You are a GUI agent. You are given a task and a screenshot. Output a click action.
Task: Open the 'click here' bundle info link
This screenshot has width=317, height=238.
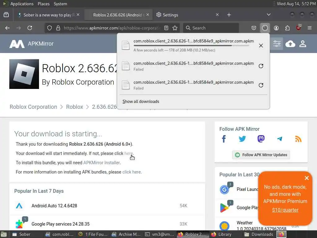coord(131,172)
